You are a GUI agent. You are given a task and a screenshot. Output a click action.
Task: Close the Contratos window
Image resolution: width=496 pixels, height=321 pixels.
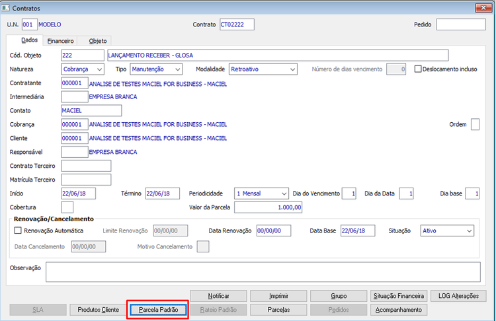coord(483,8)
